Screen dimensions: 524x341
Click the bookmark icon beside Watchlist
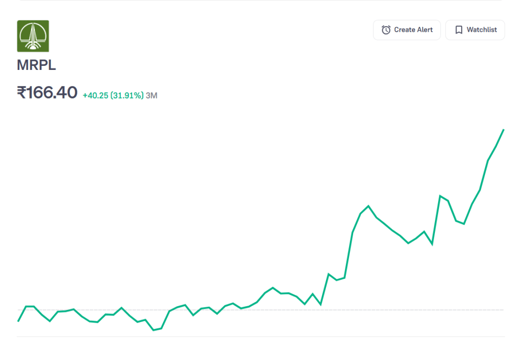click(x=458, y=30)
